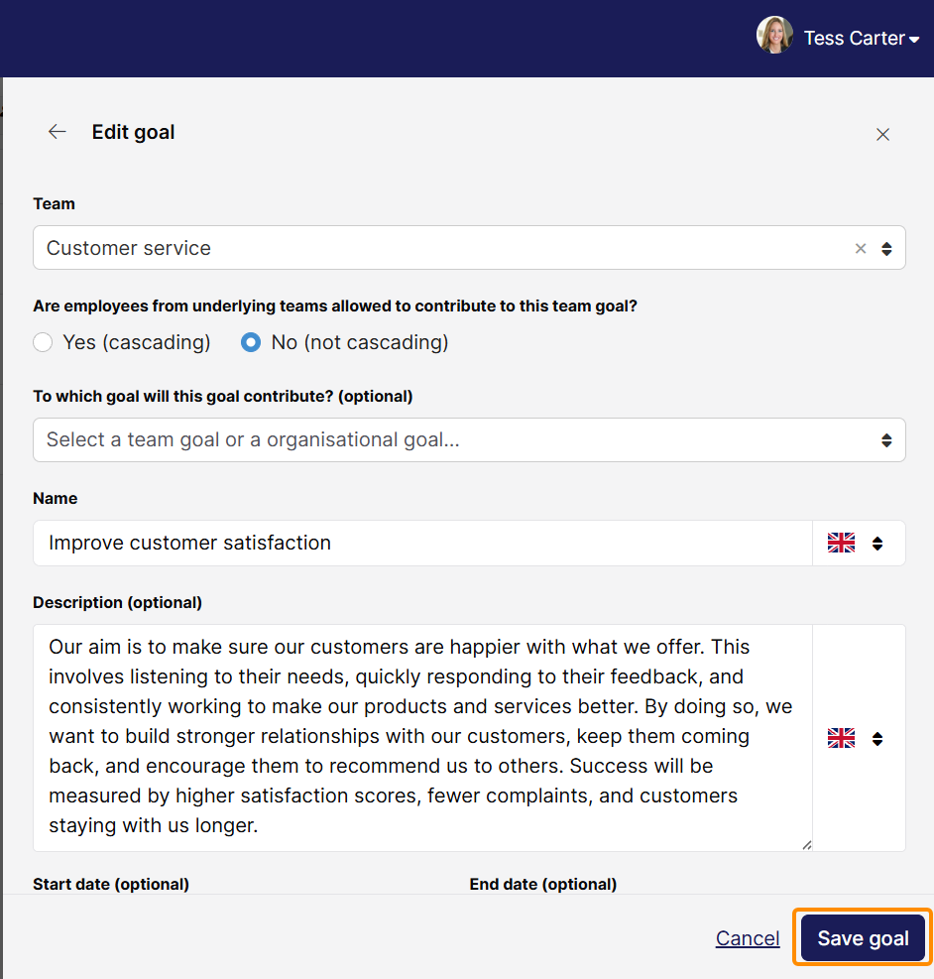Open Tess Carter's profile picture
The image size is (934, 979).
click(774, 35)
